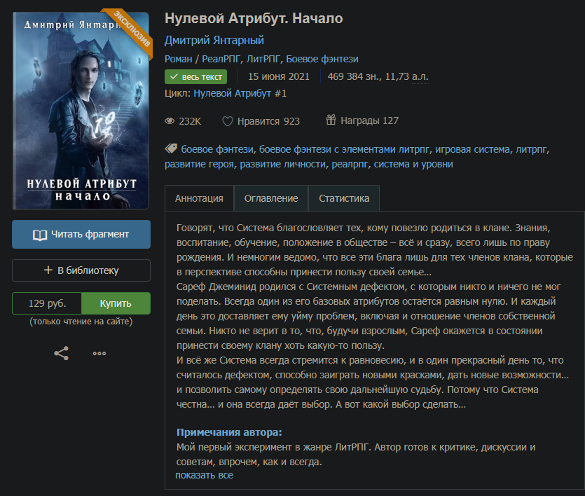Viewport: 585px width, 496px height.
Task: Select the Аннотация tab
Action: (199, 198)
